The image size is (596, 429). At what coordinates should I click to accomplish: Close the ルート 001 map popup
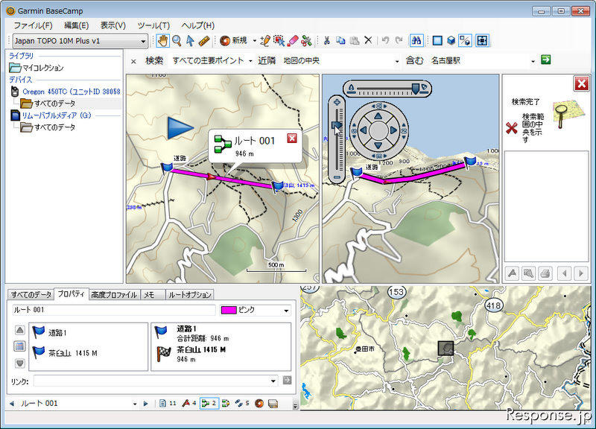pyautogui.click(x=292, y=138)
